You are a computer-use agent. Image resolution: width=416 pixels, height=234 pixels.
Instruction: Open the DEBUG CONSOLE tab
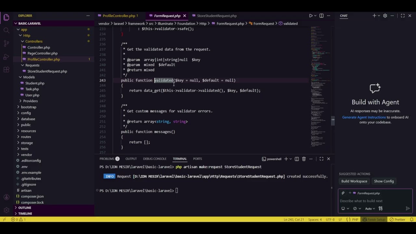pyautogui.click(x=155, y=159)
